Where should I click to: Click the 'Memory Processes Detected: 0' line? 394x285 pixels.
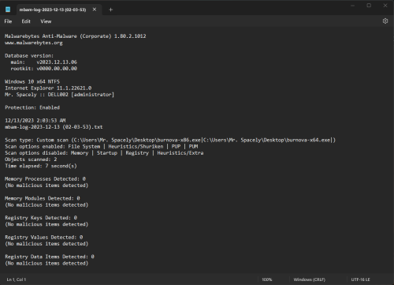pos(45,179)
